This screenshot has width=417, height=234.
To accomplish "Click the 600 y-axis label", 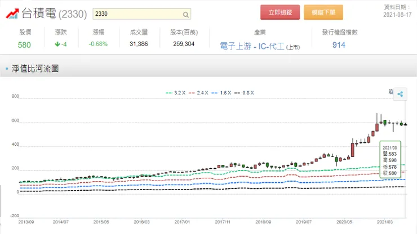I will (15, 120).
